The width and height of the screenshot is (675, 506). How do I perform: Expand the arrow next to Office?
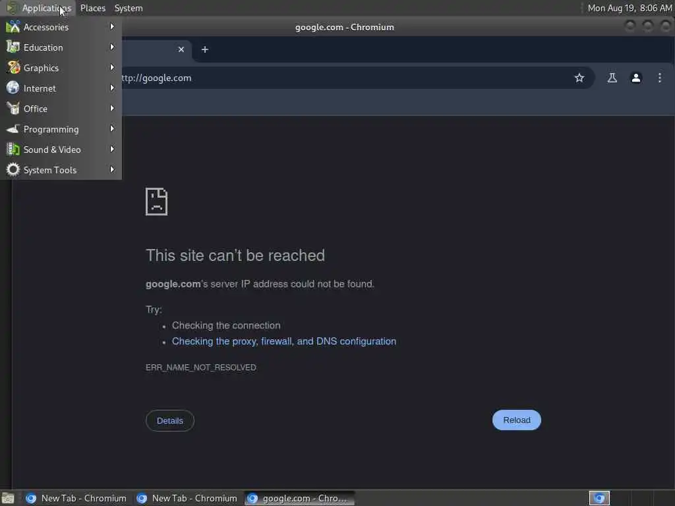(112, 109)
